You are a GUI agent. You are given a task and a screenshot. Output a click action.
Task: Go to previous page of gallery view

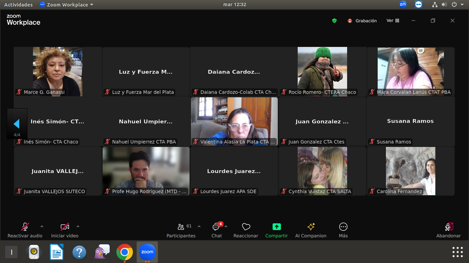[x=16, y=124]
